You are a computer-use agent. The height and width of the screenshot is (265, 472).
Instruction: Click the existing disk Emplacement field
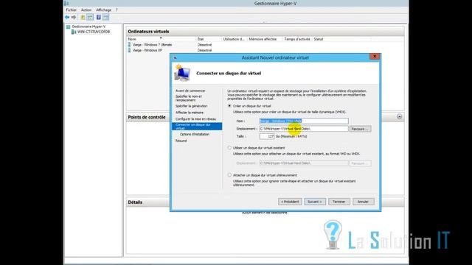click(304, 163)
